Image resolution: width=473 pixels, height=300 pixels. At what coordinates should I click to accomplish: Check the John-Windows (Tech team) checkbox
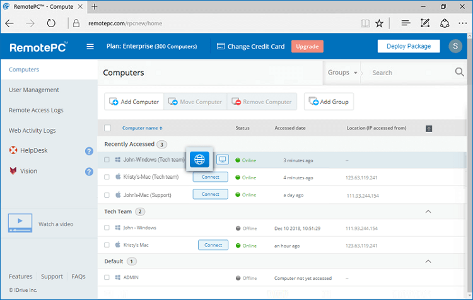[107, 160]
